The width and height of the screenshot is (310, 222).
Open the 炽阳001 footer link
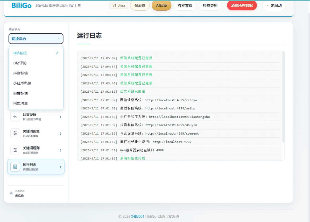138,217
